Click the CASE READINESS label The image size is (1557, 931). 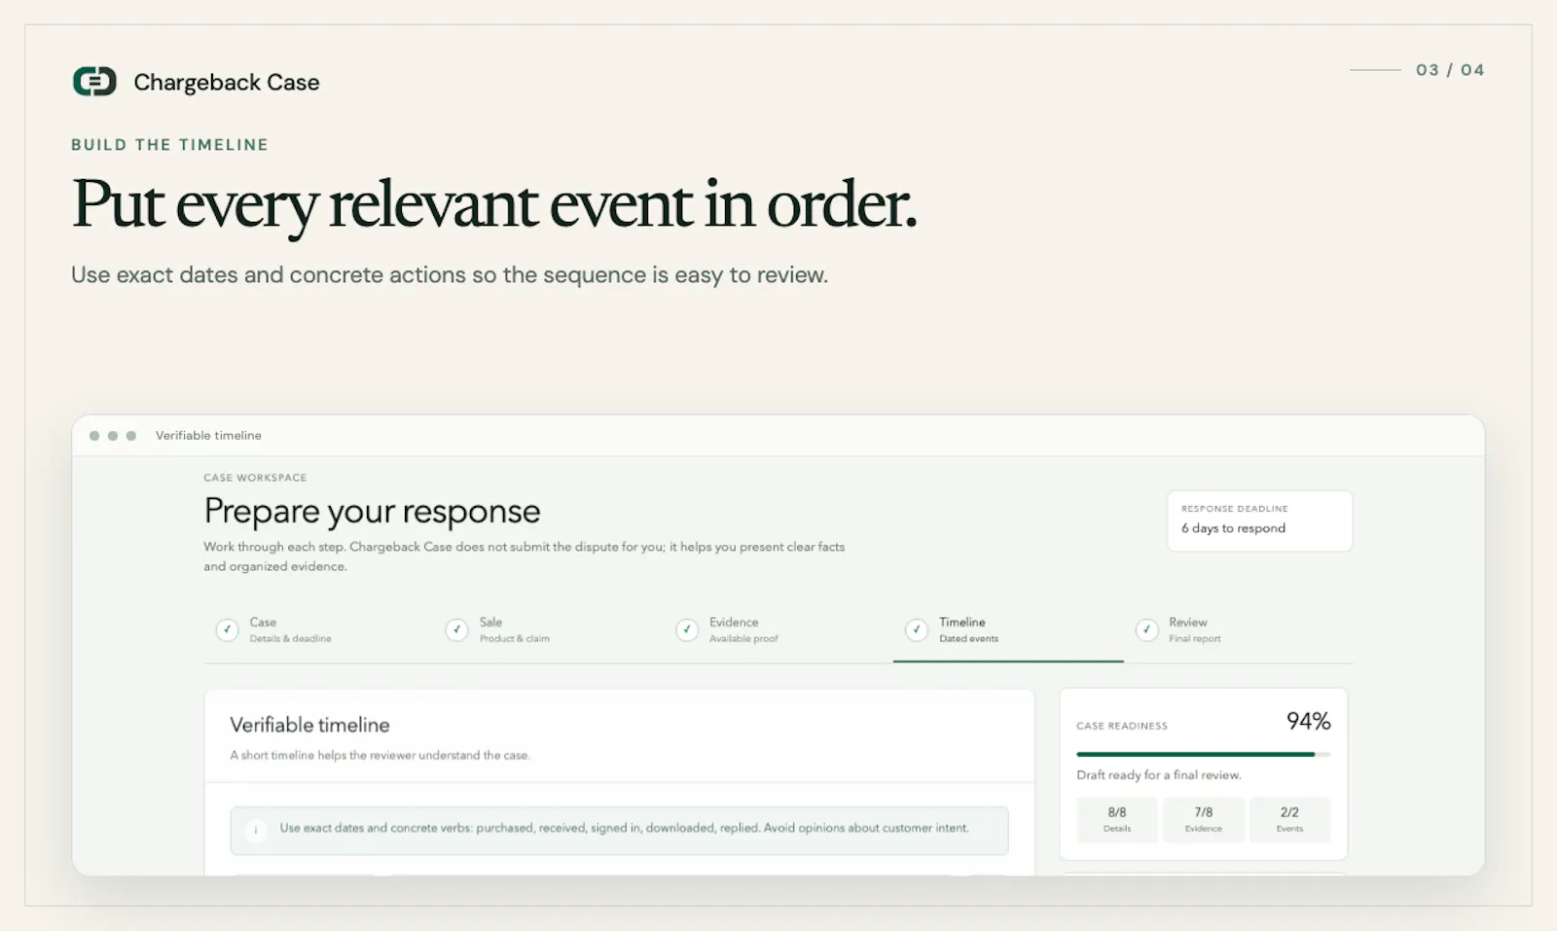point(1122,726)
